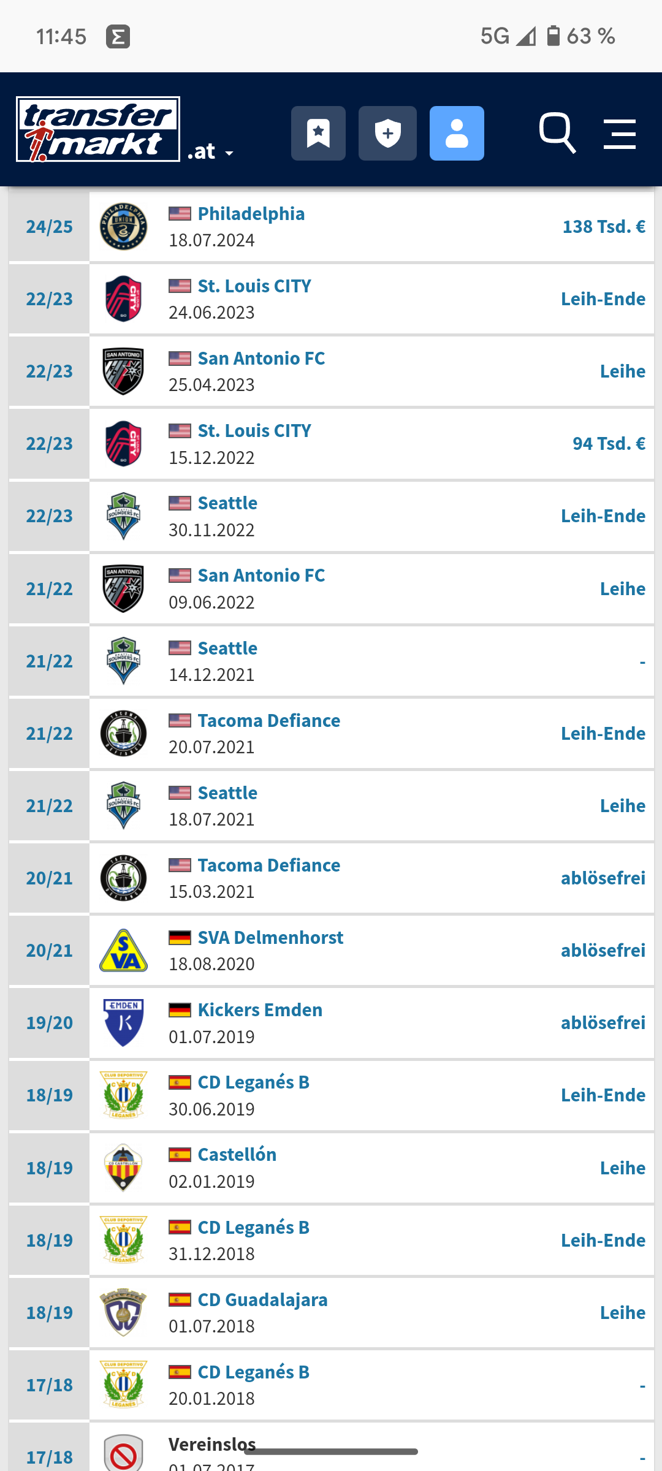Tap the ablösefrei link for Kickers Emden
Screen dimensions: 662x1471
[x=603, y=1023]
